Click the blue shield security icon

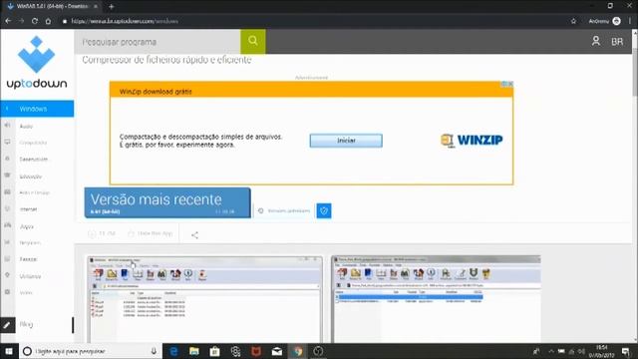click(324, 210)
